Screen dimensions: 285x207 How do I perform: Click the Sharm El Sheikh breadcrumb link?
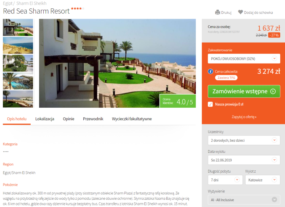tap(31, 3)
